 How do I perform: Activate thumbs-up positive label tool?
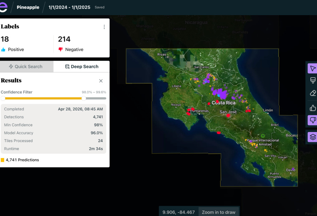point(312,108)
